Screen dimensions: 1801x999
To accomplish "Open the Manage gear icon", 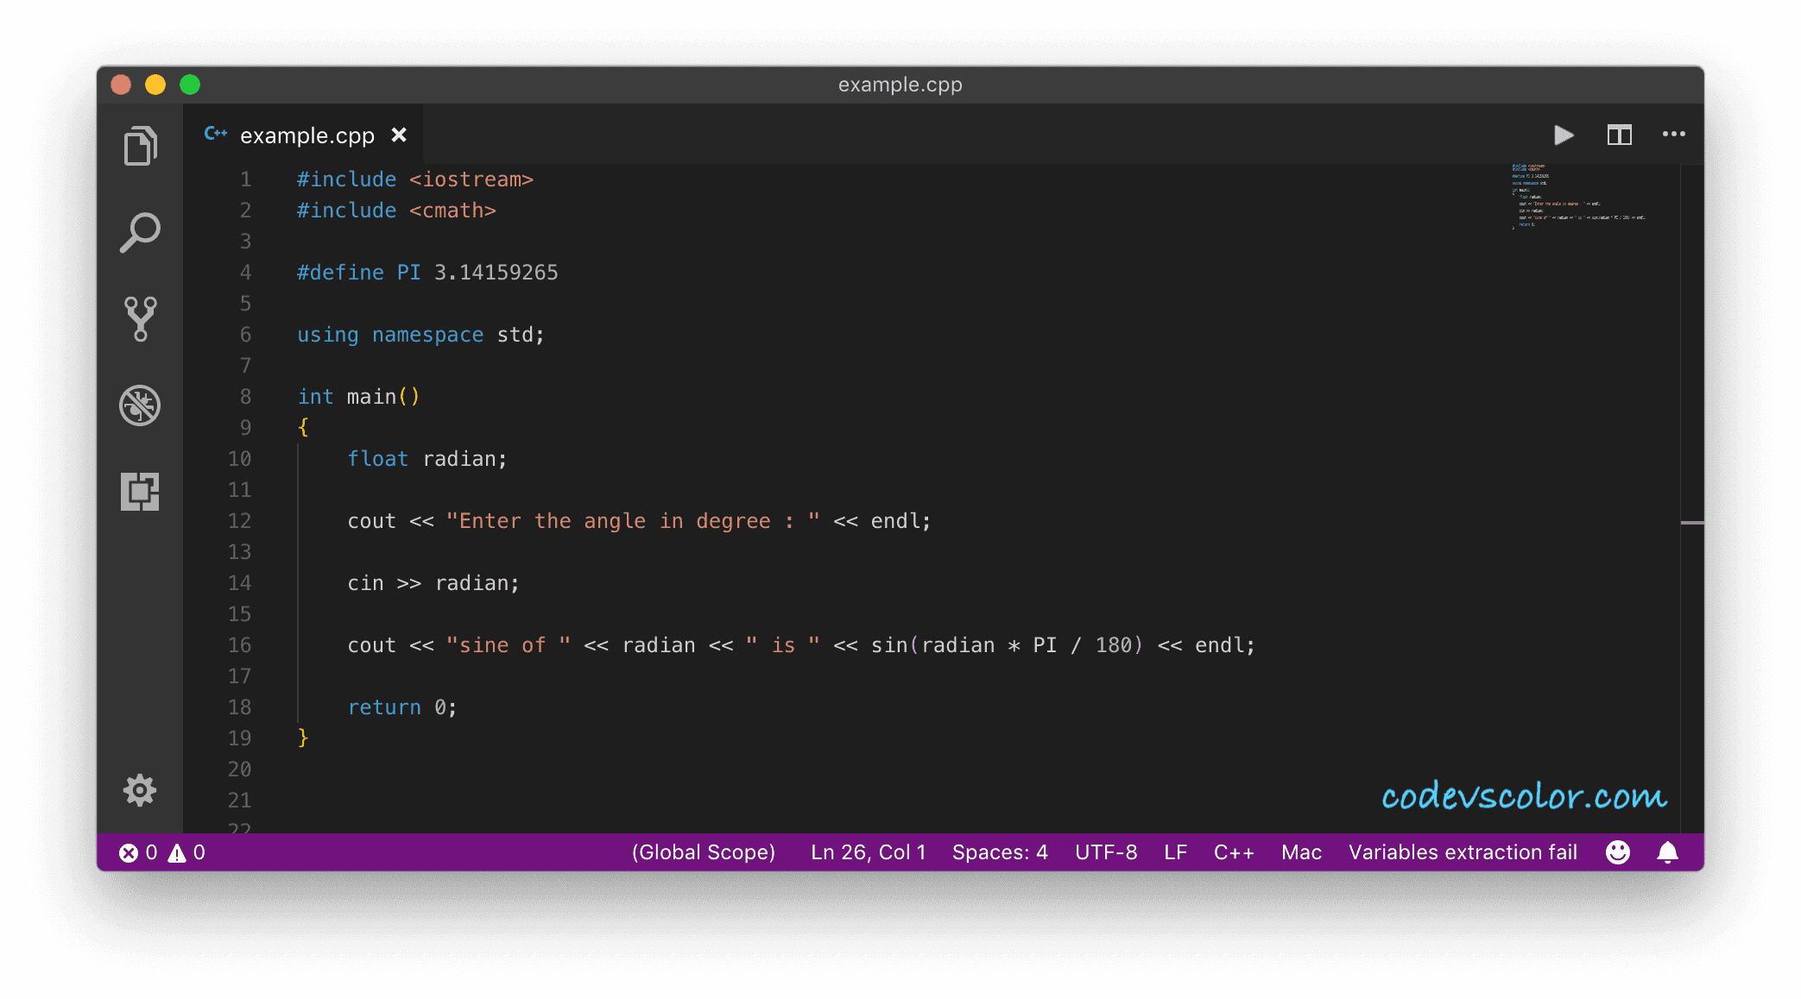I will 140,789.
